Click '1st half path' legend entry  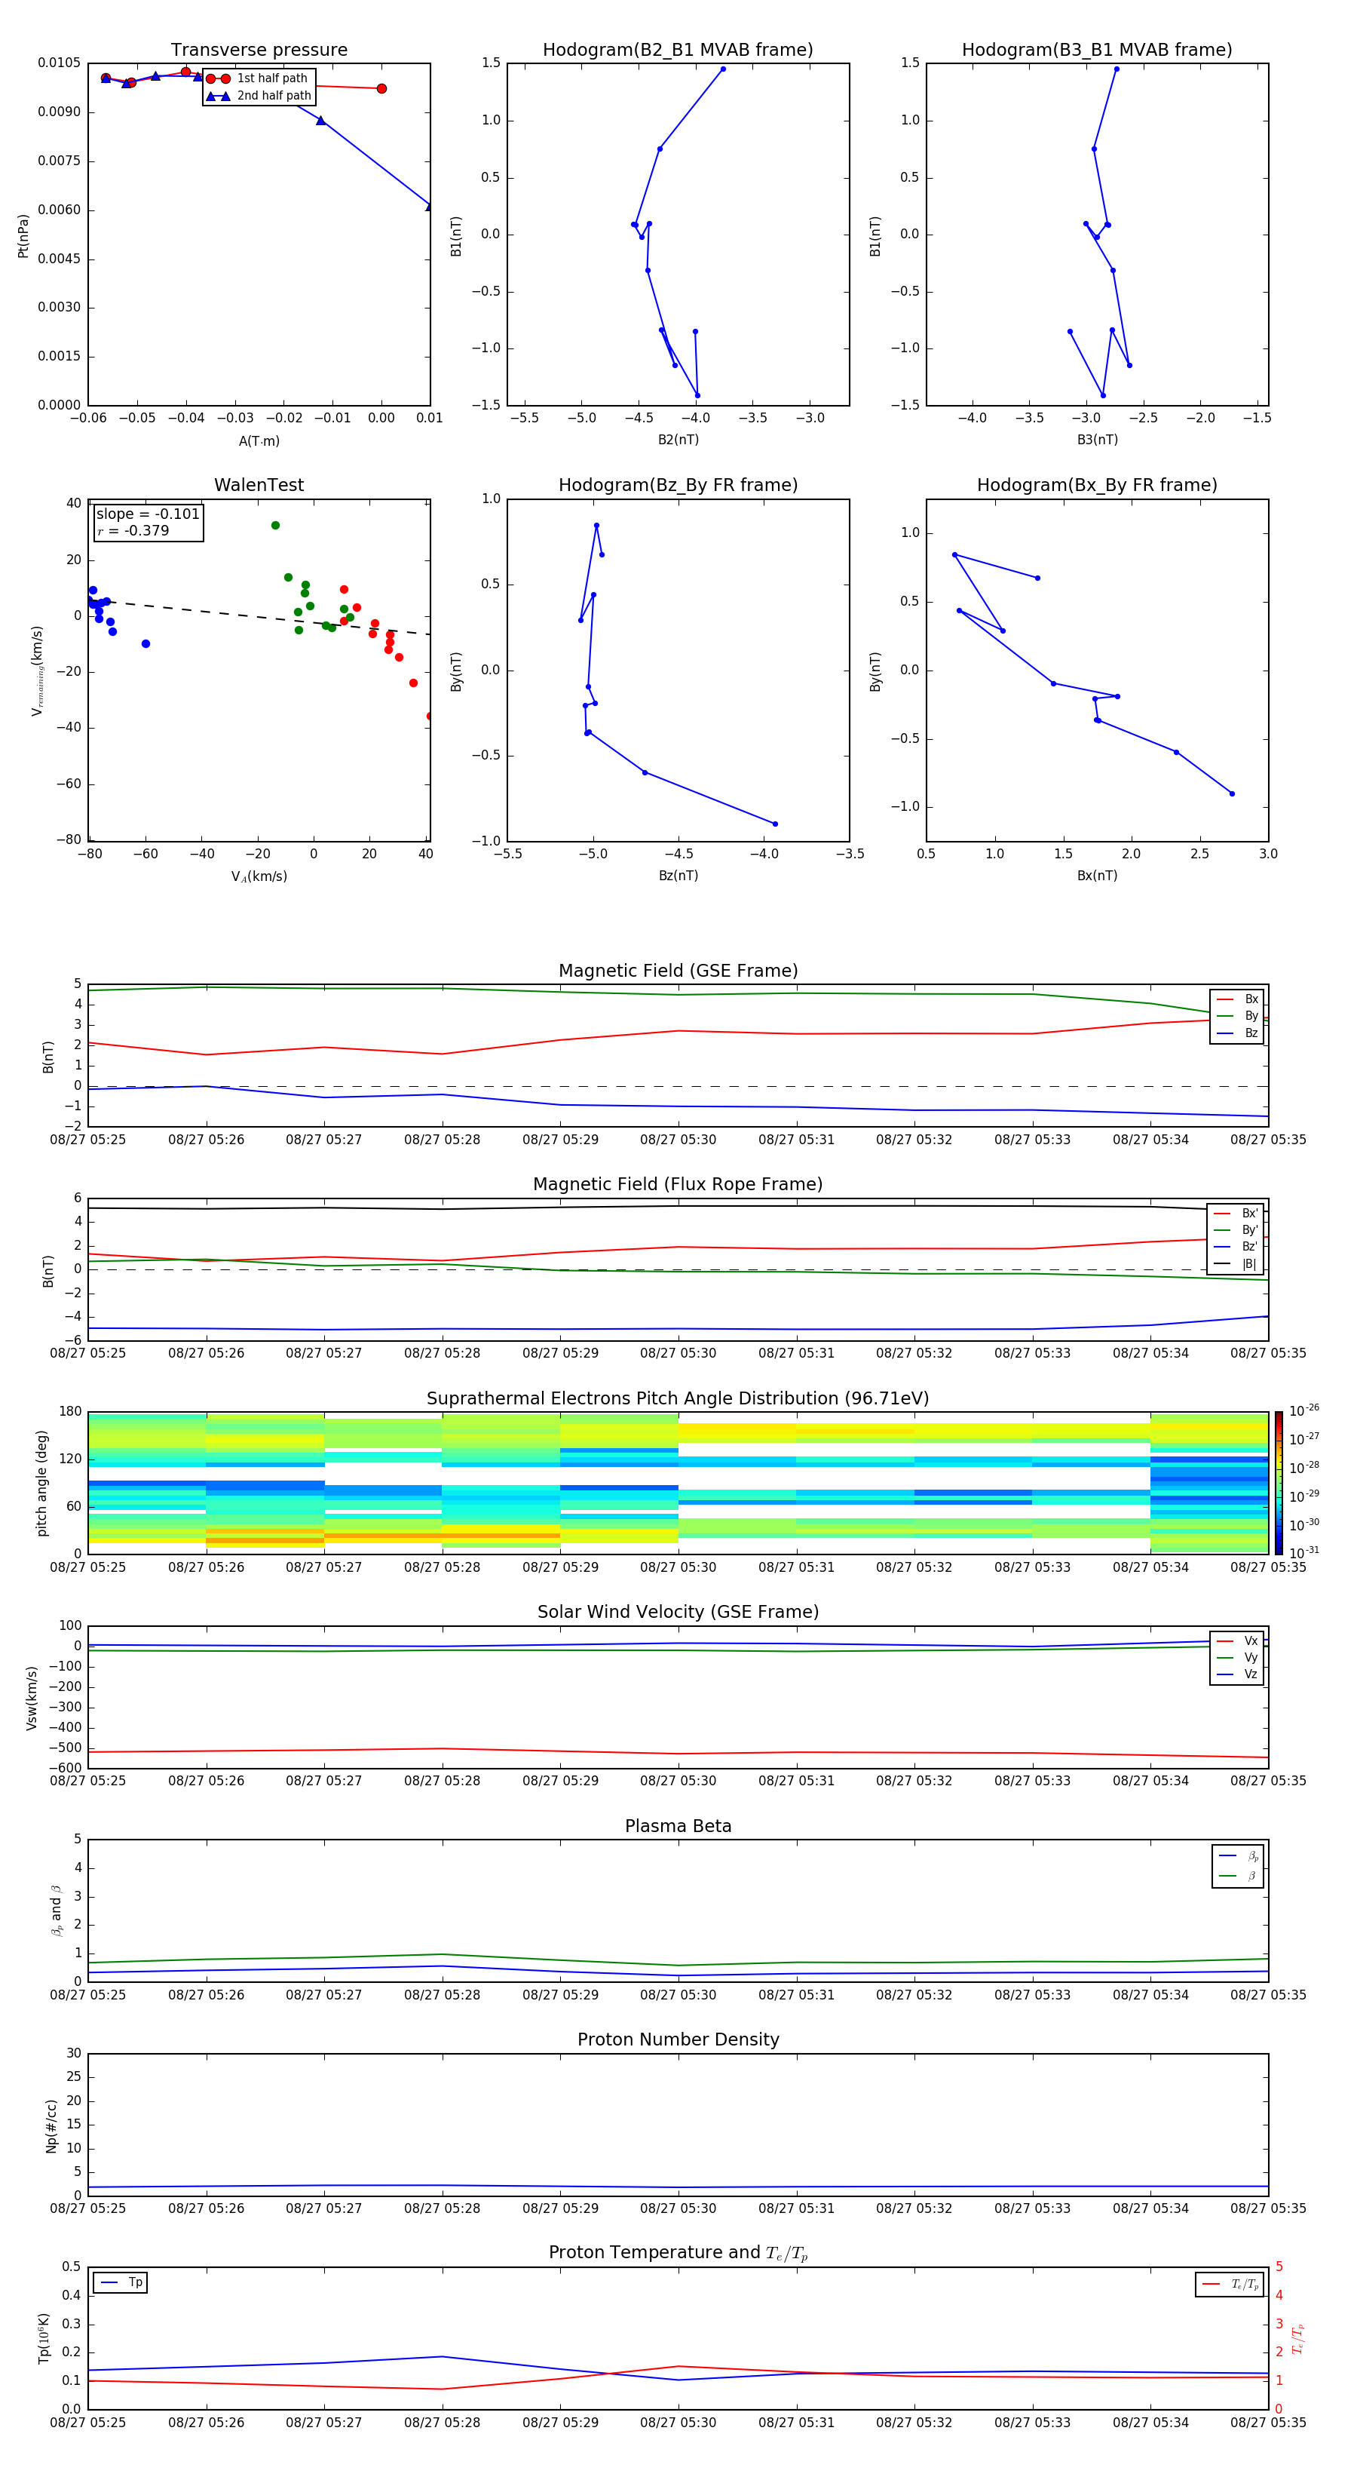(257, 78)
